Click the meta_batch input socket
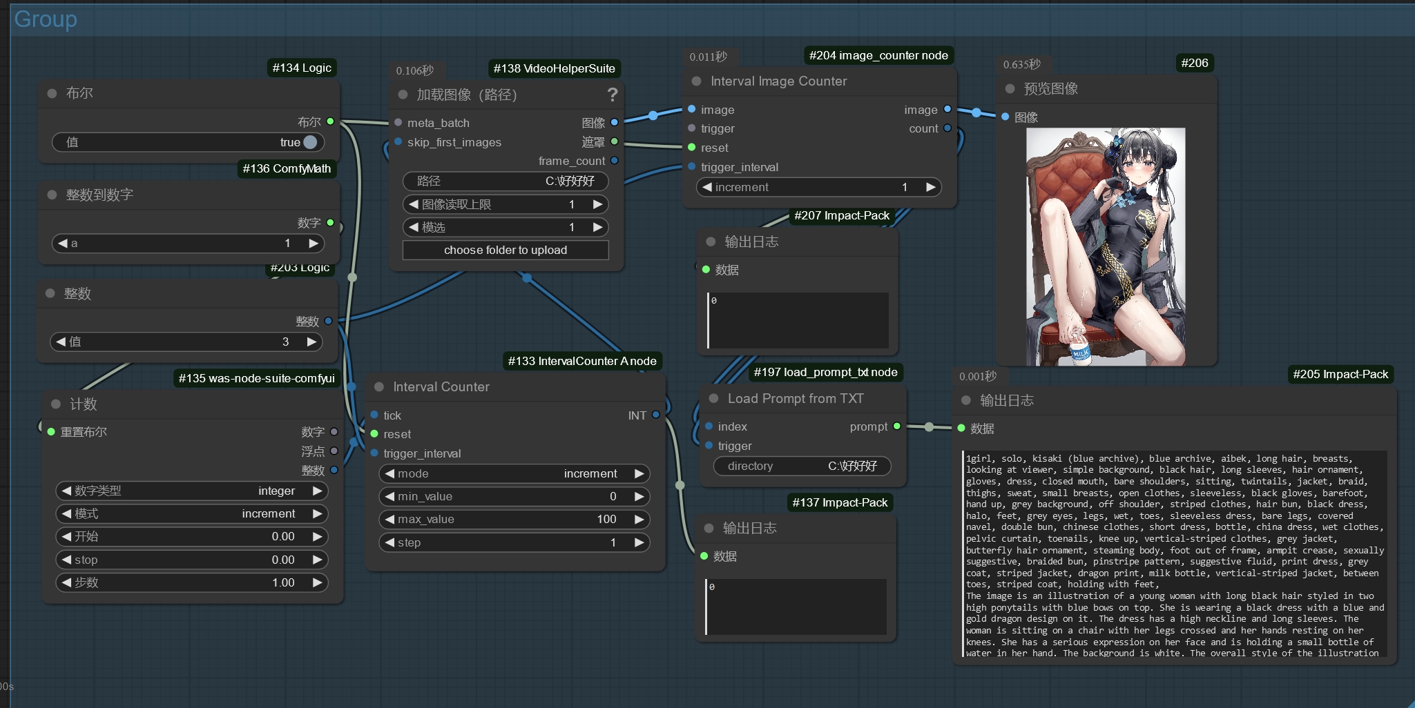 398,122
